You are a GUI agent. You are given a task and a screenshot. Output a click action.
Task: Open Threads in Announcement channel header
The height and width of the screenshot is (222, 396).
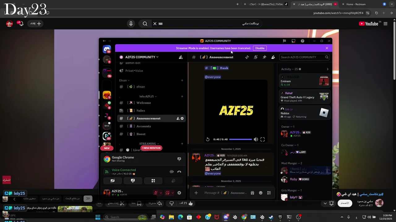[247, 57]
